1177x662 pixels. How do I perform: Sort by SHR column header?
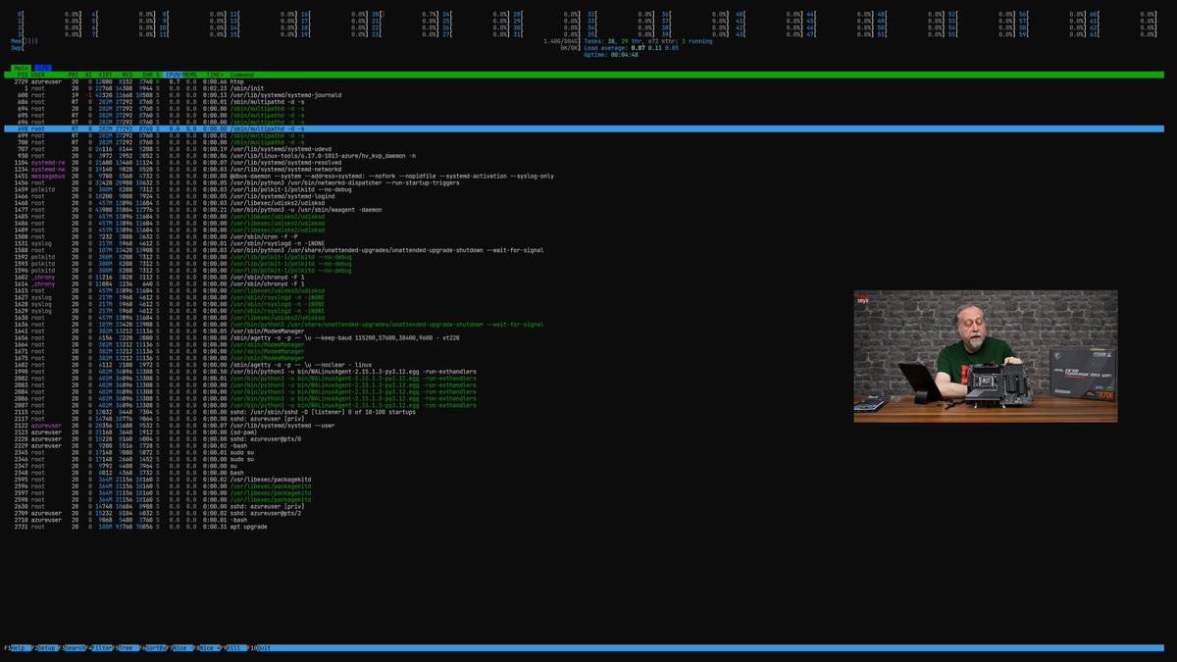(x=148, y=75)
